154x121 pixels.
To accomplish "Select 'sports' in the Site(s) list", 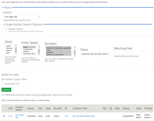I will pyautogui.click(x=9, y=50).
